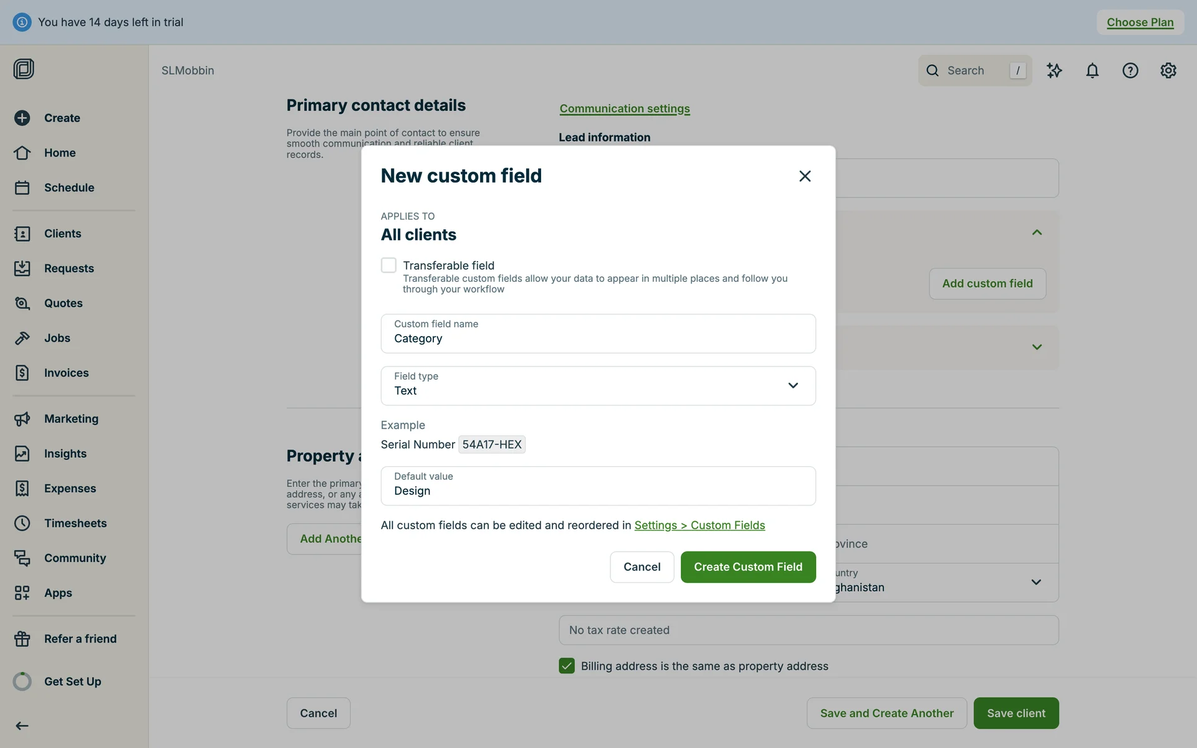Open Quotes from the sidebar menu
The height and width of the screenshot is (748, 1197).
click(x=63, y=303)
